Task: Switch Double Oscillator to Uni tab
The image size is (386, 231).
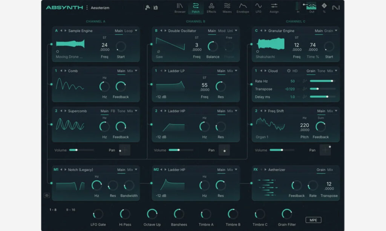Action: [x=230, y=31]
